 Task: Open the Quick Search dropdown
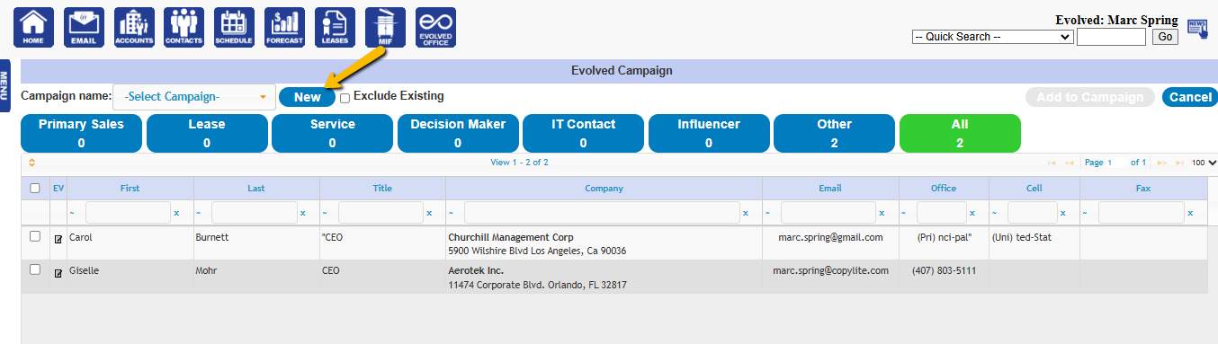992,37
